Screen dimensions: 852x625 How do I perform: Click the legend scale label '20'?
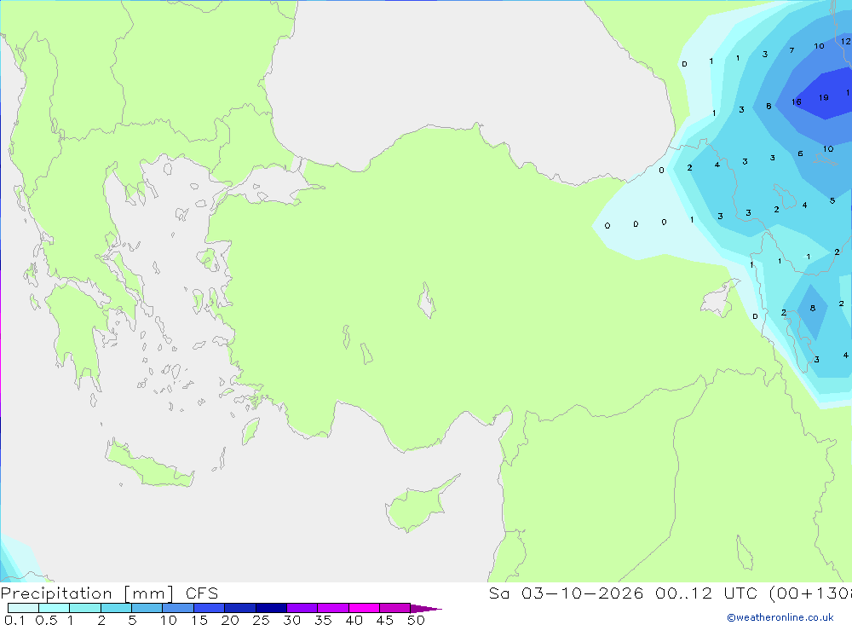point(230,620)
